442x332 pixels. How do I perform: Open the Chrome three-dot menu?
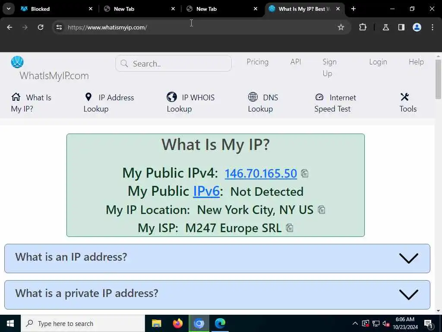pyautogui.click(x=433, y=27)
